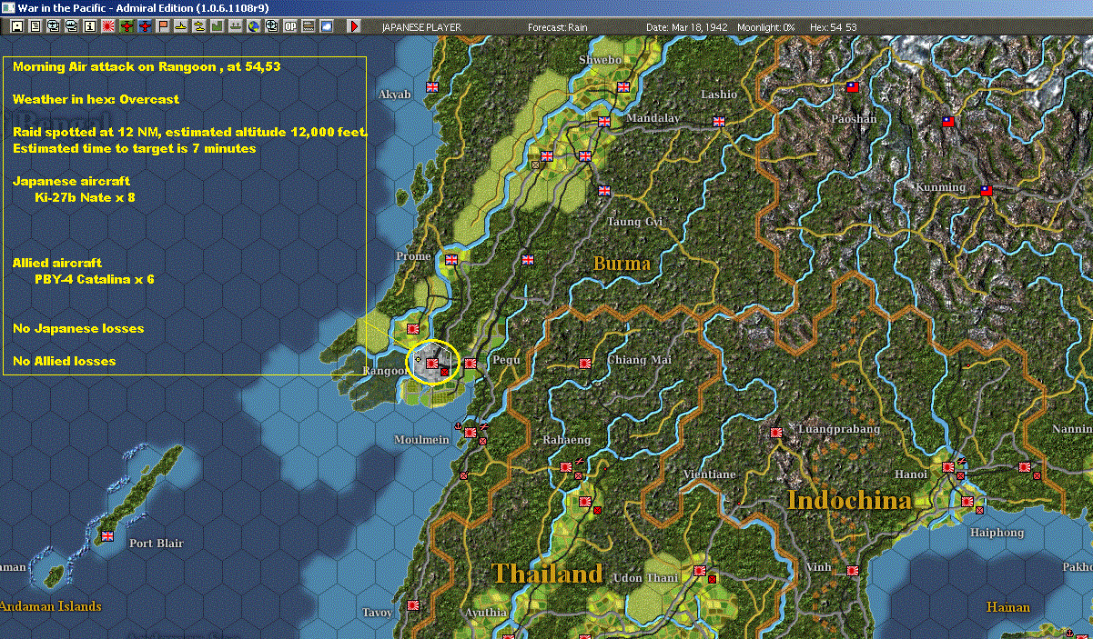Click the crosshair target toolbar icon
This screenshot has height=639, width=1093.
(272, 26)
